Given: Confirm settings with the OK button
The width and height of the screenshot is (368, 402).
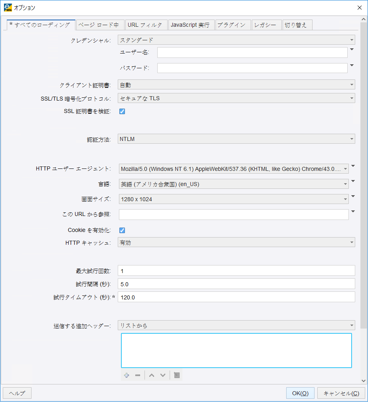Looking at the screenshot, I should pos(300,393).
